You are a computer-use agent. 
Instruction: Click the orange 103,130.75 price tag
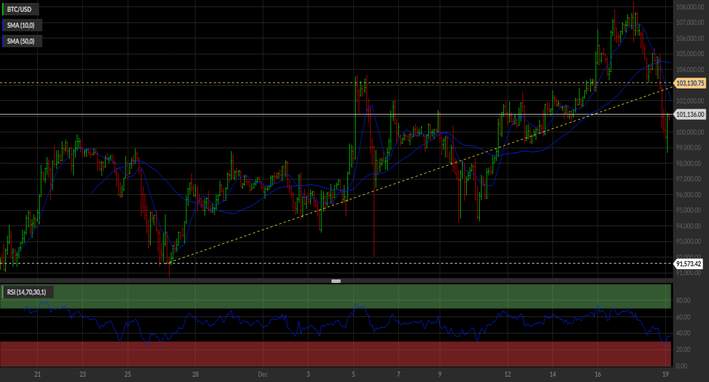[690, 83]
